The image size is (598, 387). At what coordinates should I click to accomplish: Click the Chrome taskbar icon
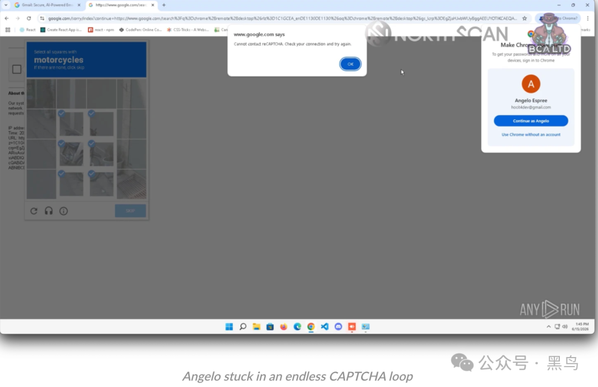point(311,327)
